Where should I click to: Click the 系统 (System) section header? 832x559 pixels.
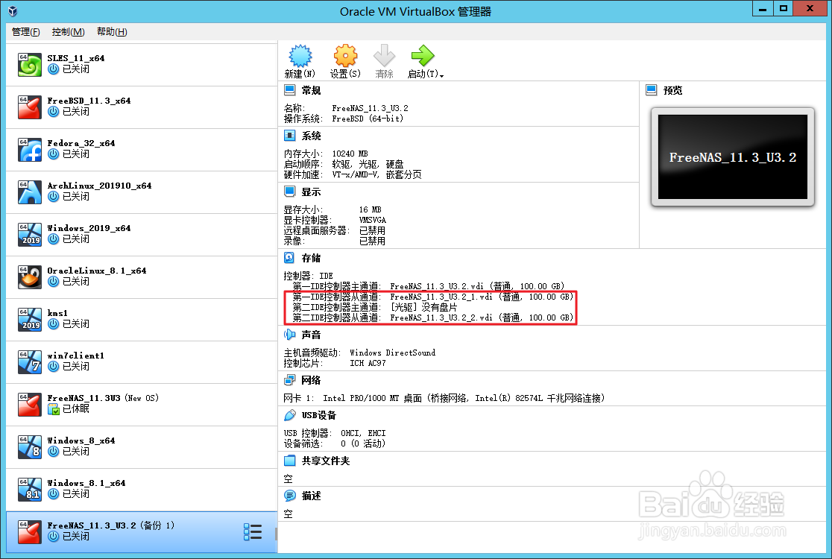[311, 136]
